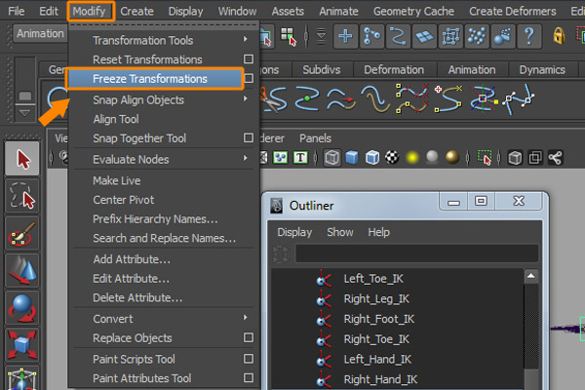
Task: Click the lattice box status line icon
Action: (x=450, y=36)
